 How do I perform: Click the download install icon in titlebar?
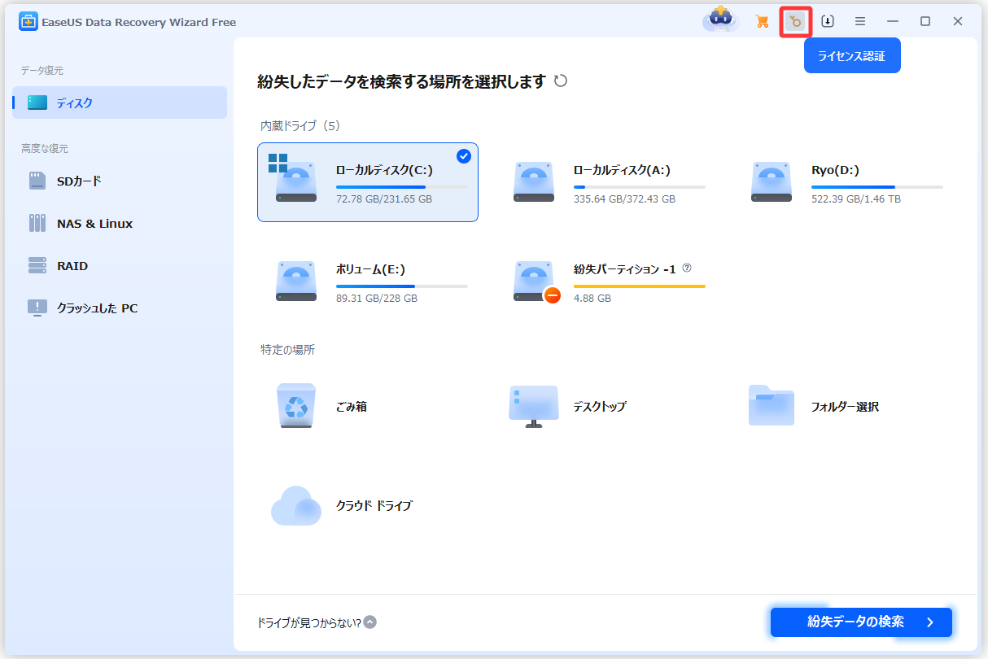(x=828, y=21)
